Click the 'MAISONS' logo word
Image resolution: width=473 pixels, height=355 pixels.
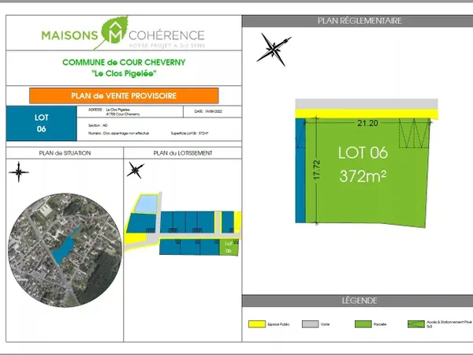click(69, 35)
